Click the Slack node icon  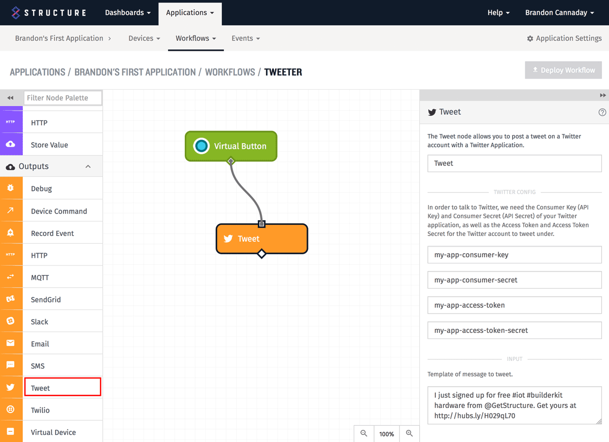(x=11, y=321)
